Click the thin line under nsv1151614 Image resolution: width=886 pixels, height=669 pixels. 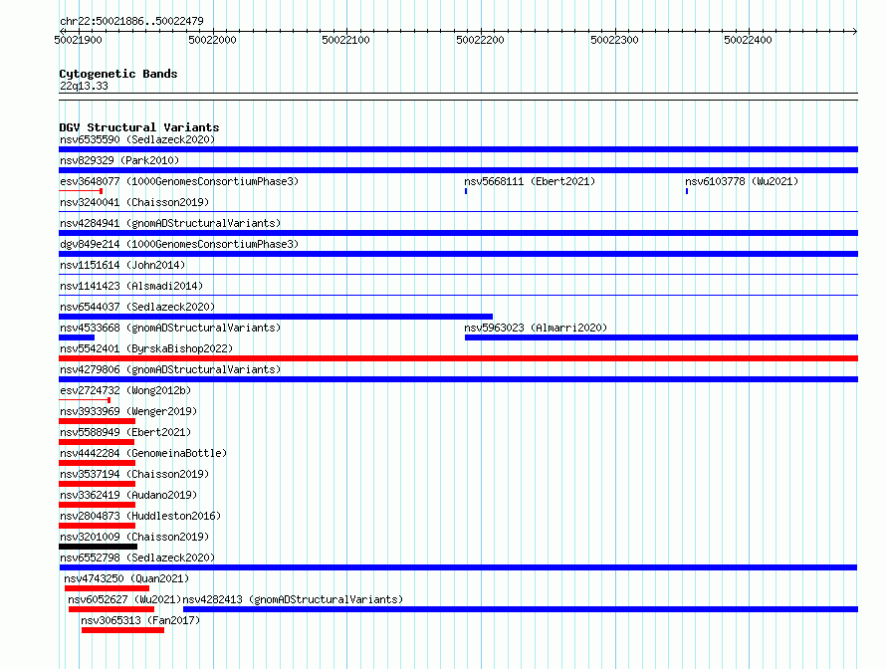tap(458, 275)
